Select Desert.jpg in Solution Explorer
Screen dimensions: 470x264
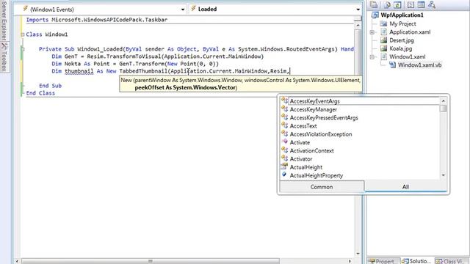[x=402, y=40]
